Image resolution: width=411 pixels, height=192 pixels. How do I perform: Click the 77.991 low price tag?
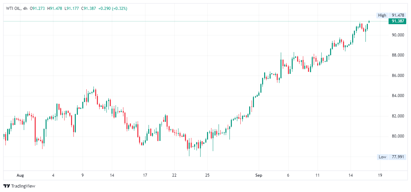(x=398, y=157)
